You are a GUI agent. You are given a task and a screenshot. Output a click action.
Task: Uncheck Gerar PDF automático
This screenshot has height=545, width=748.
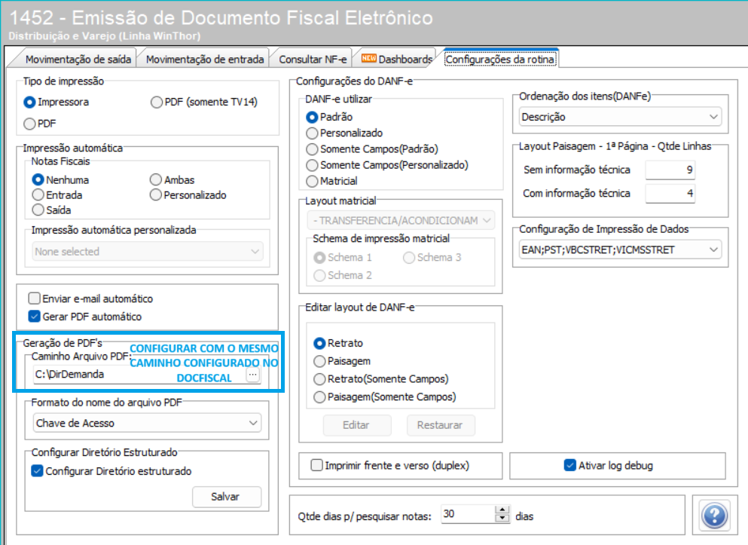(34, 317)
